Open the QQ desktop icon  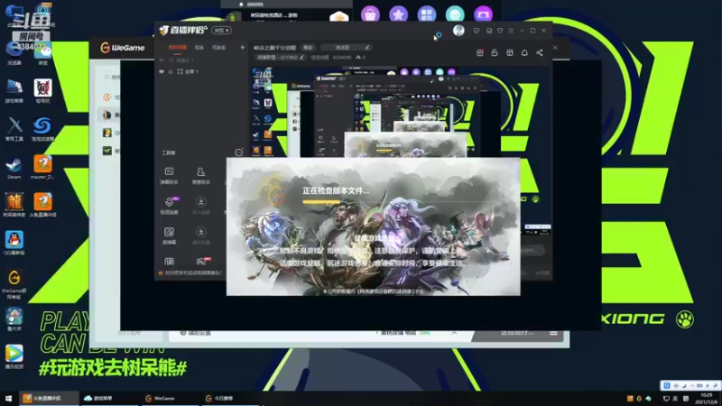(x=14, y=243)
